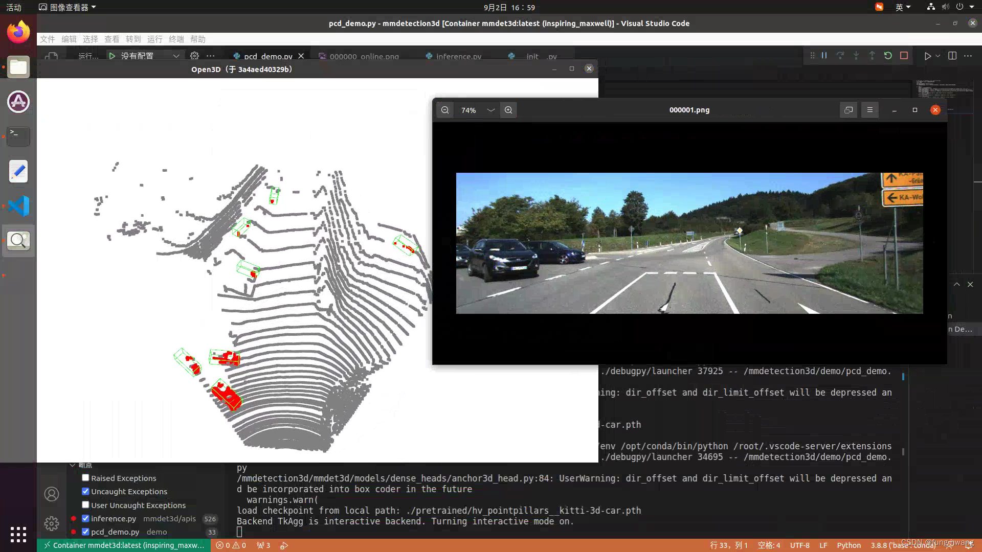Image resolution: width=982 pixels, height=552 pixels.
Task: Disable Uncaught Exceptions breakpoint
Action: click(85, 491)
